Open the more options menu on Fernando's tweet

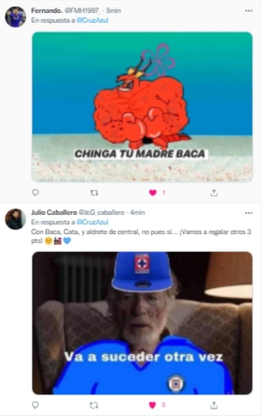pyautogui.click(x=249, y=11)
